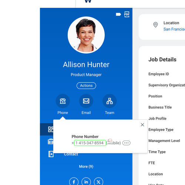
Task: Click the Team label under org icon
Action: [110, 112]
